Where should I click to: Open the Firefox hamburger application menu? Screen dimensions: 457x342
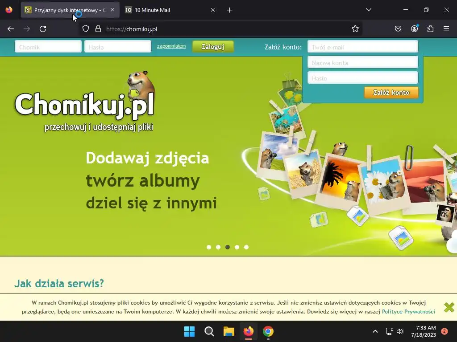pos(446,29)
